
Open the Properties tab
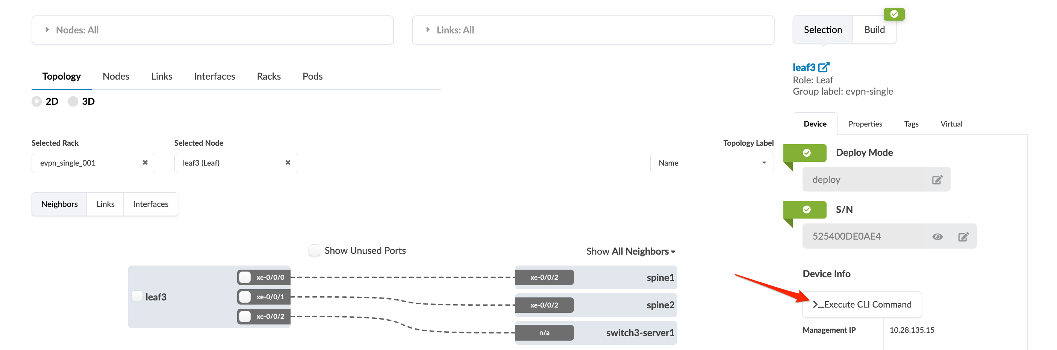pyautogui.click(x=865, y=124)
